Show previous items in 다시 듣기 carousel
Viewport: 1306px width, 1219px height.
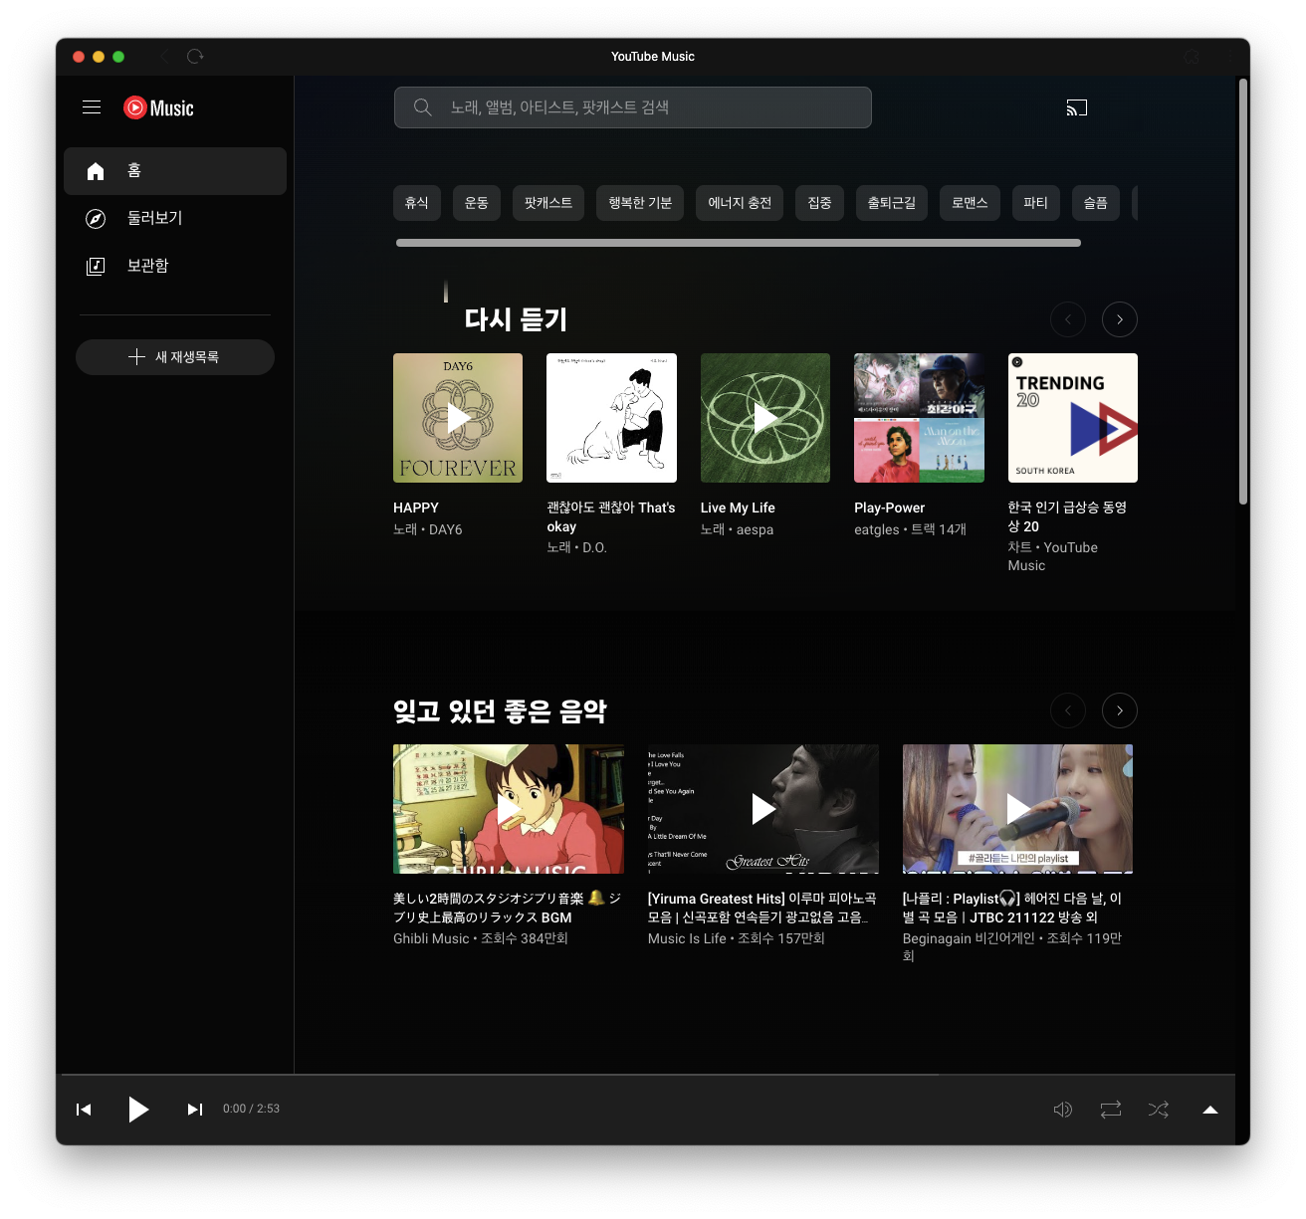click(1068, 319)
